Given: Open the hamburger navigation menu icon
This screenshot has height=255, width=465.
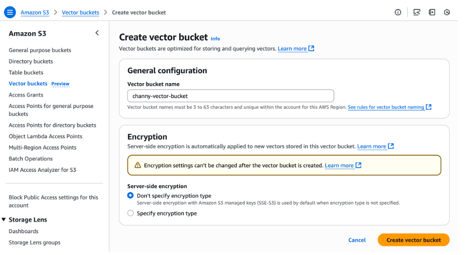Looking at the screenshot, I should 10,12.
